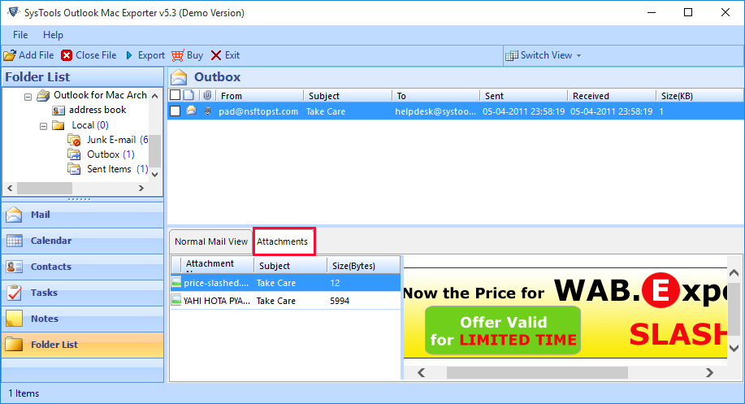Click folder tree scroll down arrow
The width and height of the screenshot is (745, 404).
pyautogui.click(x=155, y=175)
